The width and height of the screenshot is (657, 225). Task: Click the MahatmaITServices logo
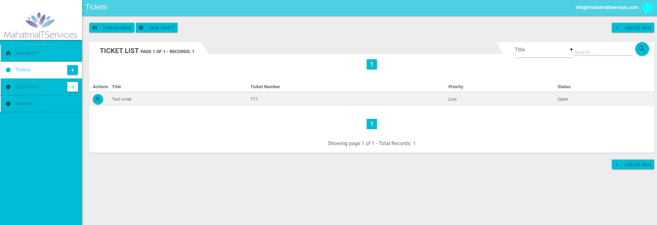[x=40, y=26]
